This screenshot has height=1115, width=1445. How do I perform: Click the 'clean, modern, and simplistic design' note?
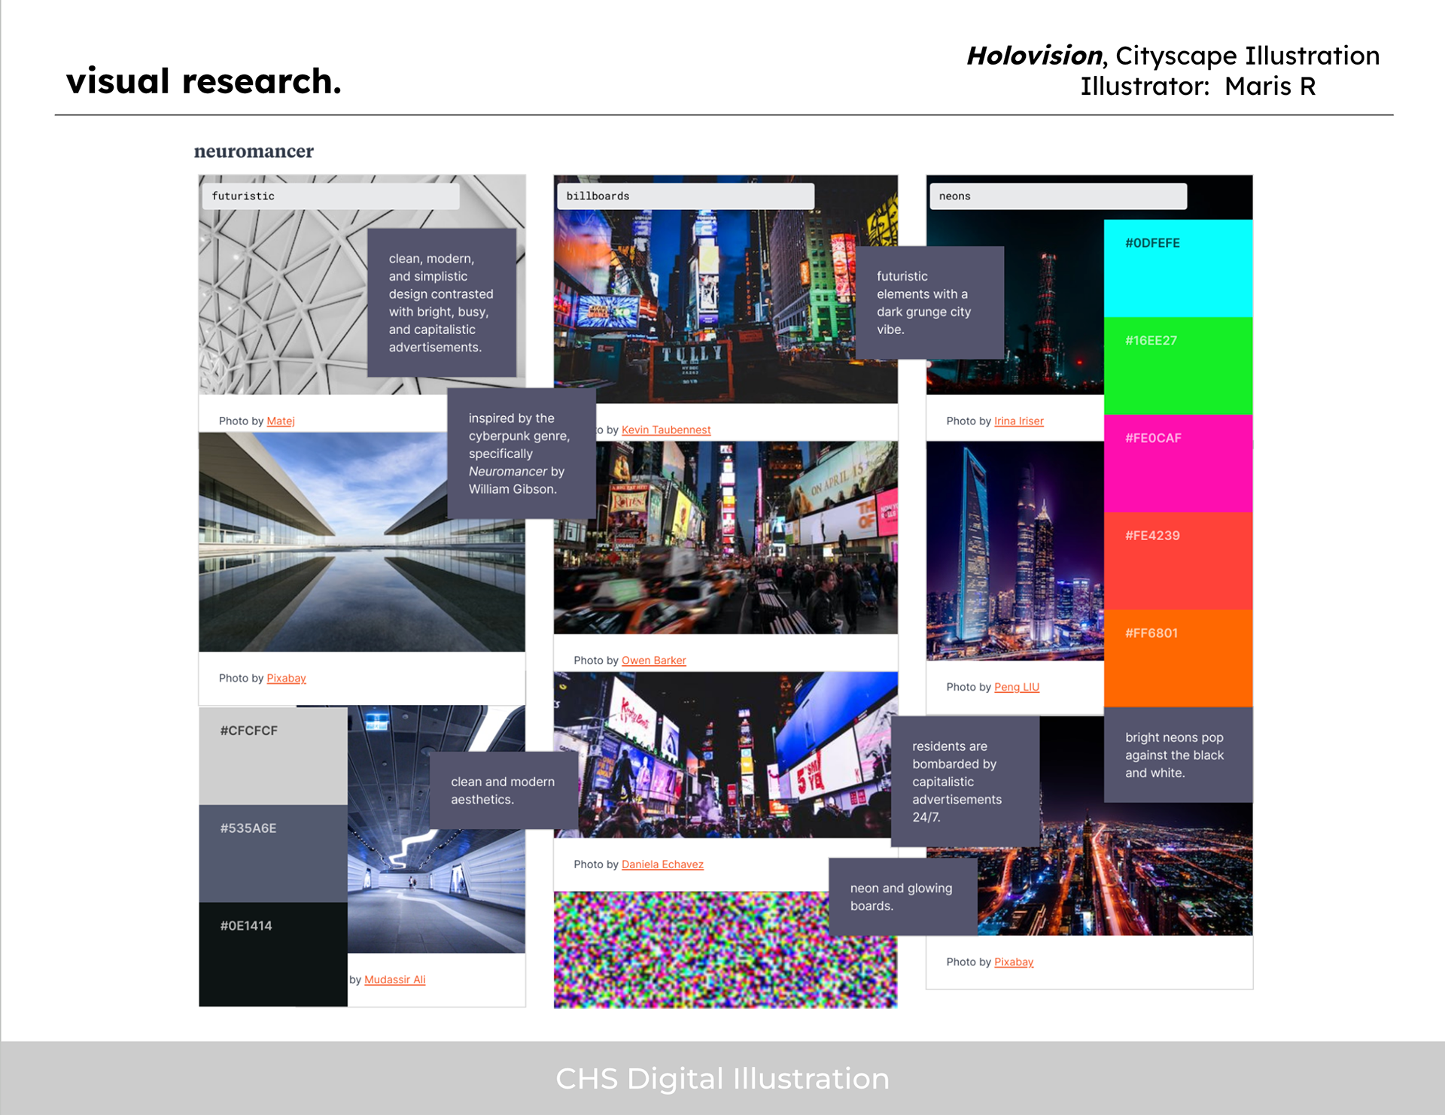pyautogui.click(x=442, y=302)
